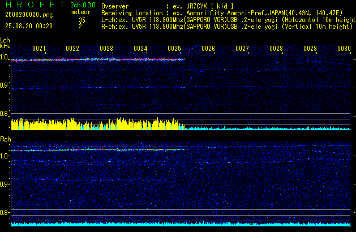This screenshot has height=232, width=356.
Task: Select the file name 2508200020.png
Action: (29, 15)
